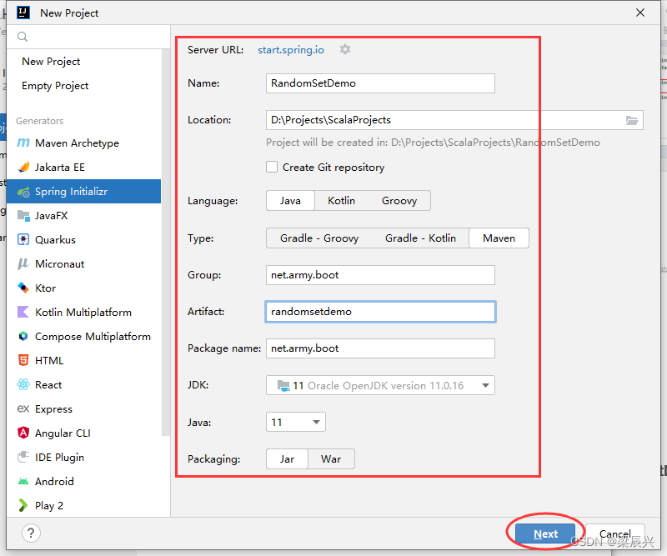This screenshot has width=667, height=556.
Task: Click the JavaFX icon
Action: 23,216
